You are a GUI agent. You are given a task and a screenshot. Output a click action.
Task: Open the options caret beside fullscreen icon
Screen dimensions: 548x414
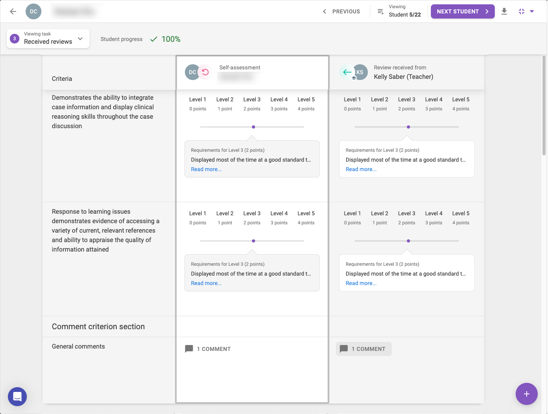pos(532,11)
